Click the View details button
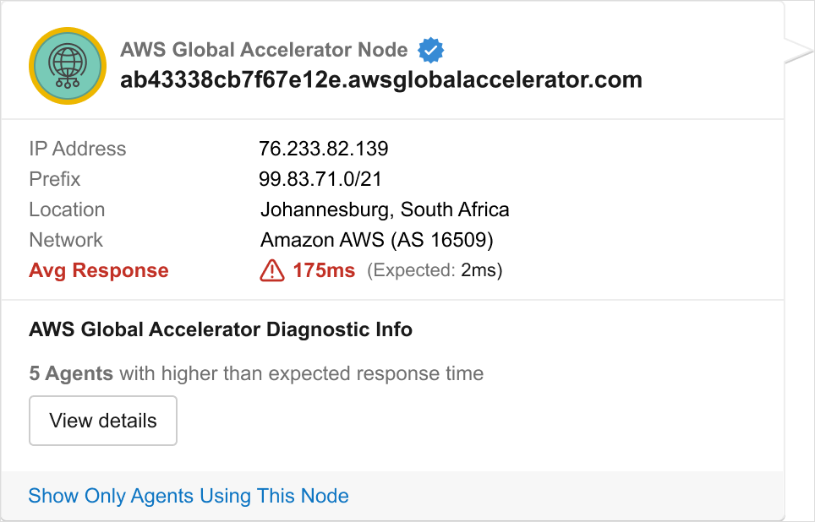 pyautogui.click(x=103, y=421)
